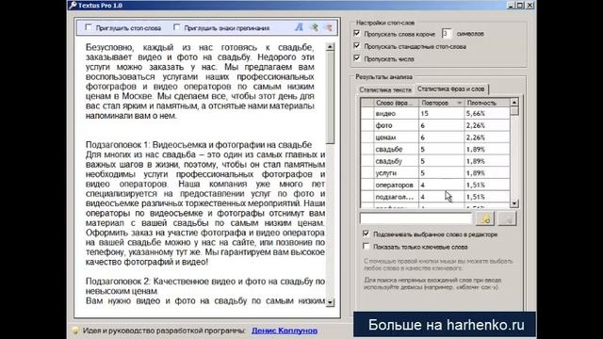Click the Textus Pro icon in the title bar

point(73,5)
